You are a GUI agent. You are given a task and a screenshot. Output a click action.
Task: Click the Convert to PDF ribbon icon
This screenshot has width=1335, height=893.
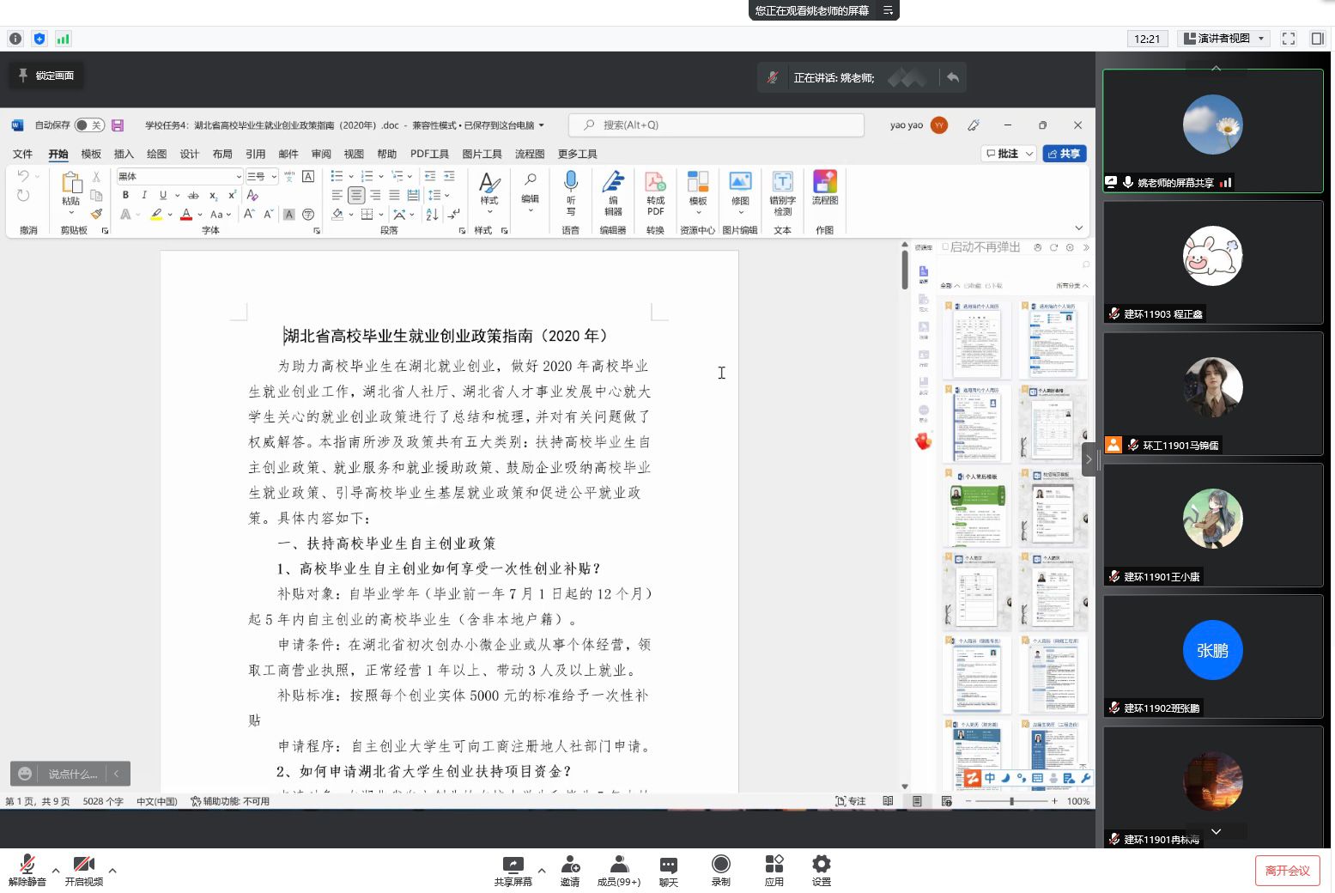point(655,192)
